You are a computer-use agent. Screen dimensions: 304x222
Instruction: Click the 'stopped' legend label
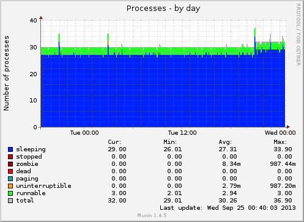(x=29, y=157)
